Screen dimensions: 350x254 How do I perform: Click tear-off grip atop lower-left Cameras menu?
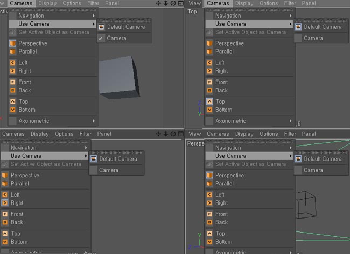coord(46,142)
